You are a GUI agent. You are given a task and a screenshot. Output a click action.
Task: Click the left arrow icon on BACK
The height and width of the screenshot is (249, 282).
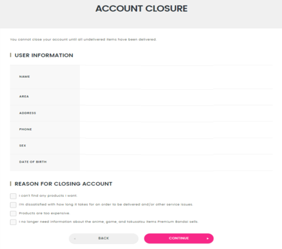pyautogui.click(x=75, y=239)
